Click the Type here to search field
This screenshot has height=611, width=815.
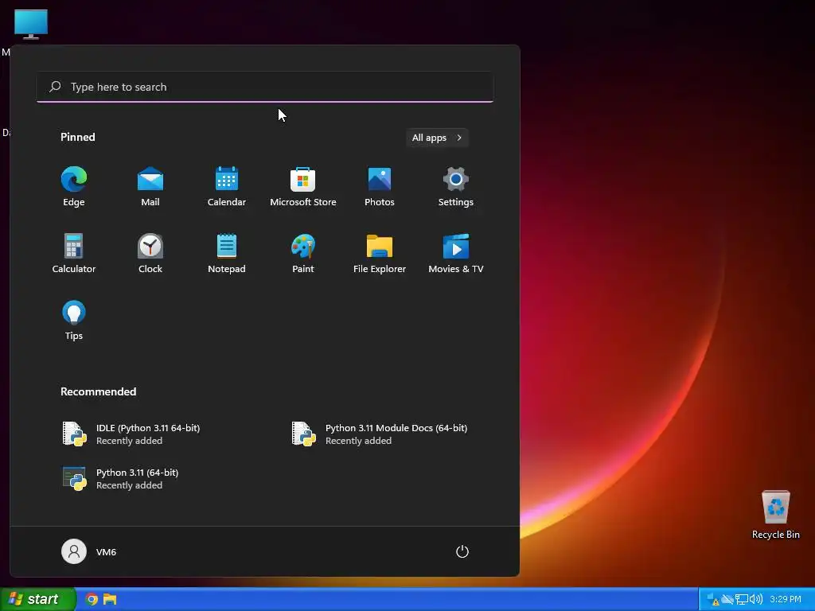point(265,87)
